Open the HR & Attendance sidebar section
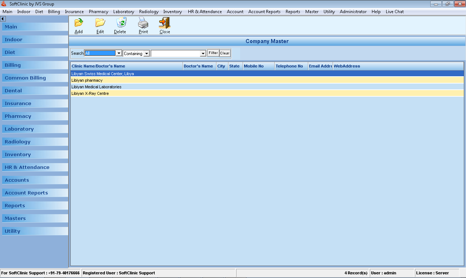This screenshot has width=466, height=278. point(35,167)
